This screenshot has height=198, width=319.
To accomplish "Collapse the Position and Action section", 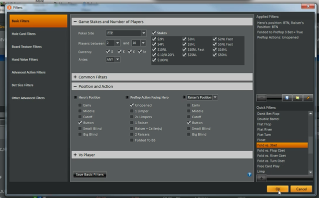I will click(75, 86).
